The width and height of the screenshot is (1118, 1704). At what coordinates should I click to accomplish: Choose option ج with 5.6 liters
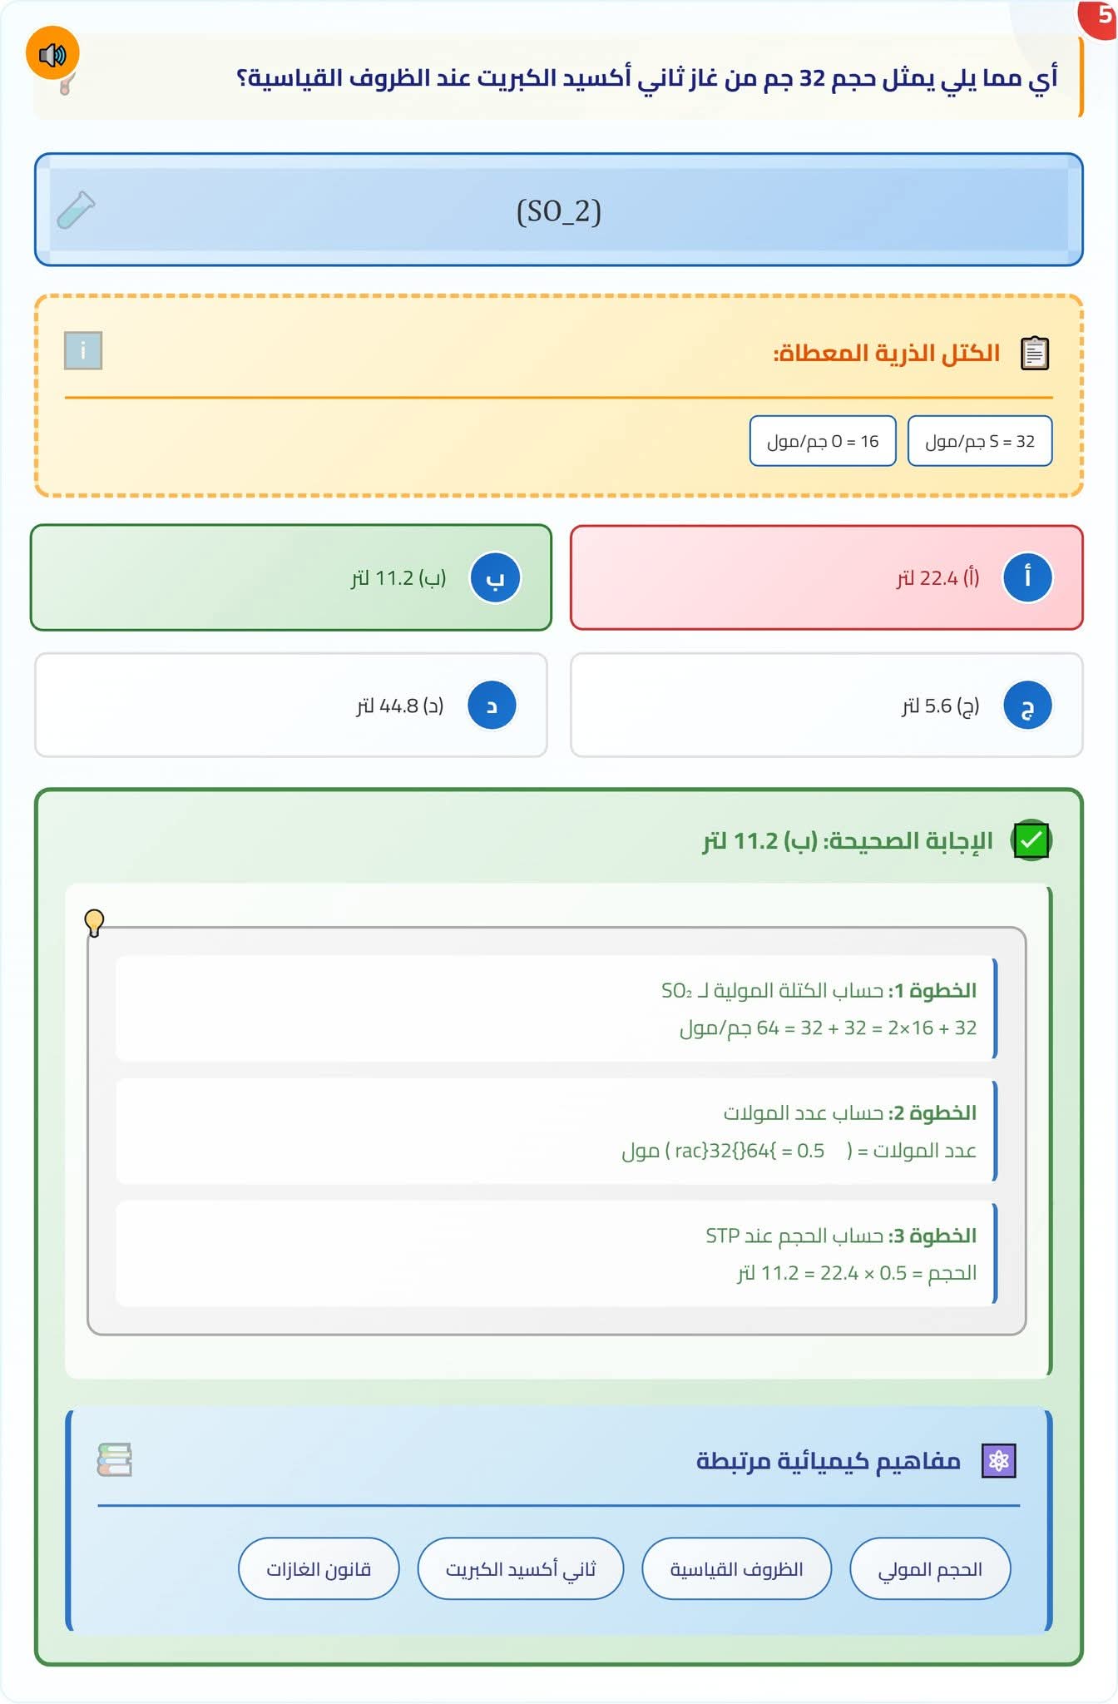826,706
